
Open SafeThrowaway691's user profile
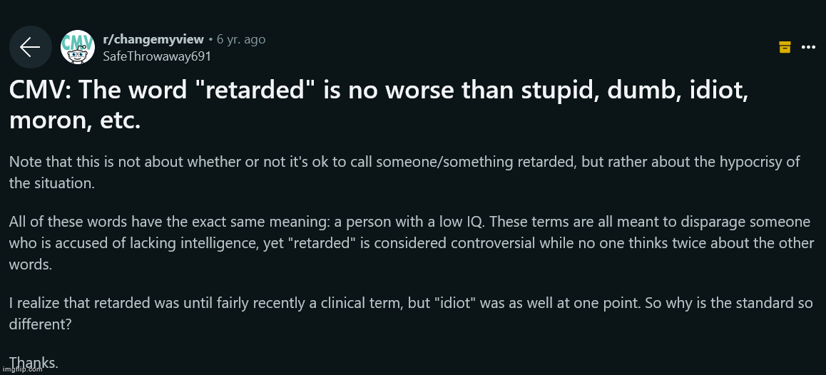click(157, 56)
